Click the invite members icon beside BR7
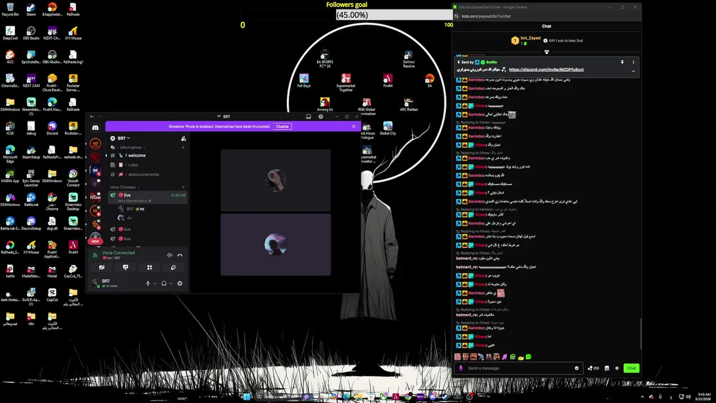The width and height of the screenshot is (716, 403). pyautogui.click(x=183, y=138)
